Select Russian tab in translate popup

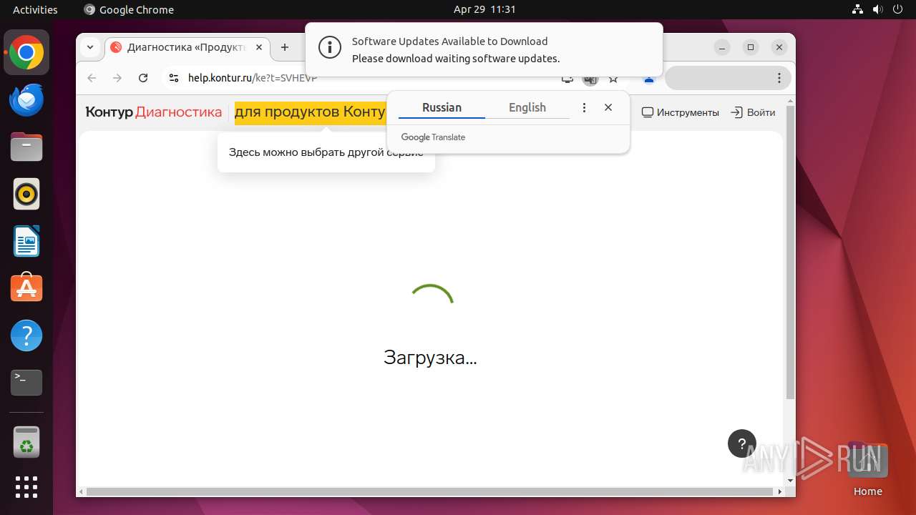coord(442,107)
